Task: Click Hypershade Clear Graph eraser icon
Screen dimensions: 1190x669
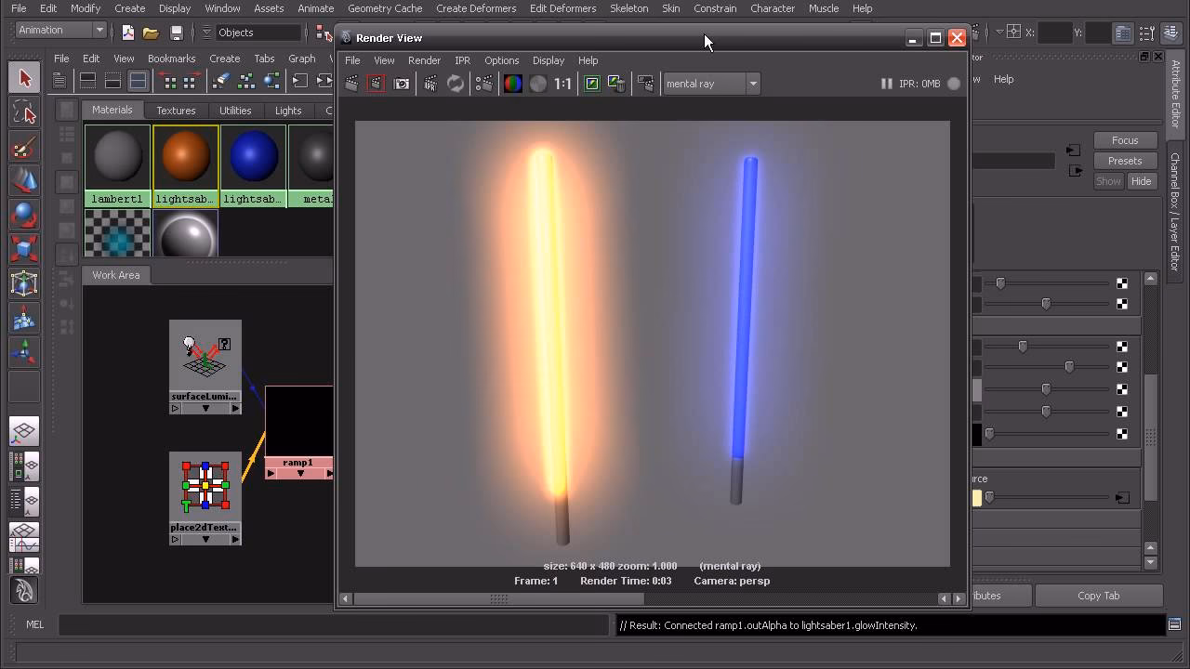Action: [220, 81]
